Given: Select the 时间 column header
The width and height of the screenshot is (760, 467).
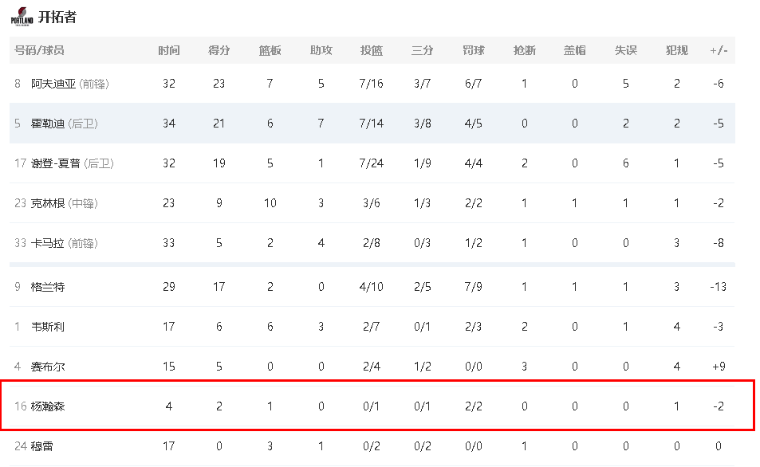Looking at the screenshot, I should pyautogui.click(x=168, y=50).
